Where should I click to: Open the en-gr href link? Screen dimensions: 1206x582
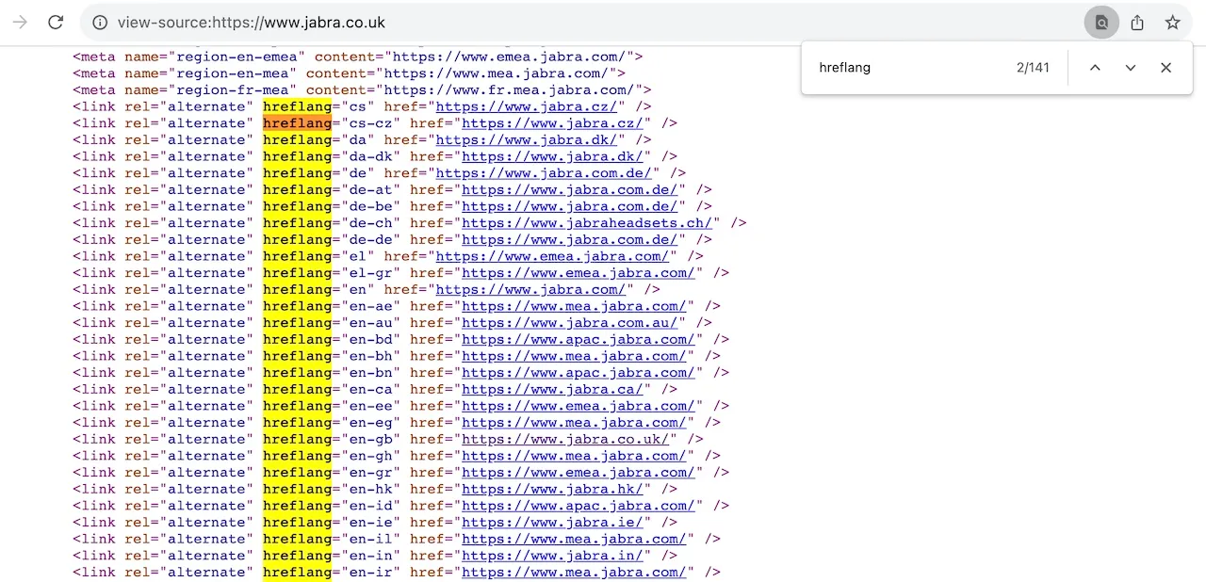coord(579,473)
